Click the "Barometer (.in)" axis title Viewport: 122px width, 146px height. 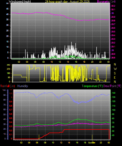pyautogui.click(x=106, y=2)
